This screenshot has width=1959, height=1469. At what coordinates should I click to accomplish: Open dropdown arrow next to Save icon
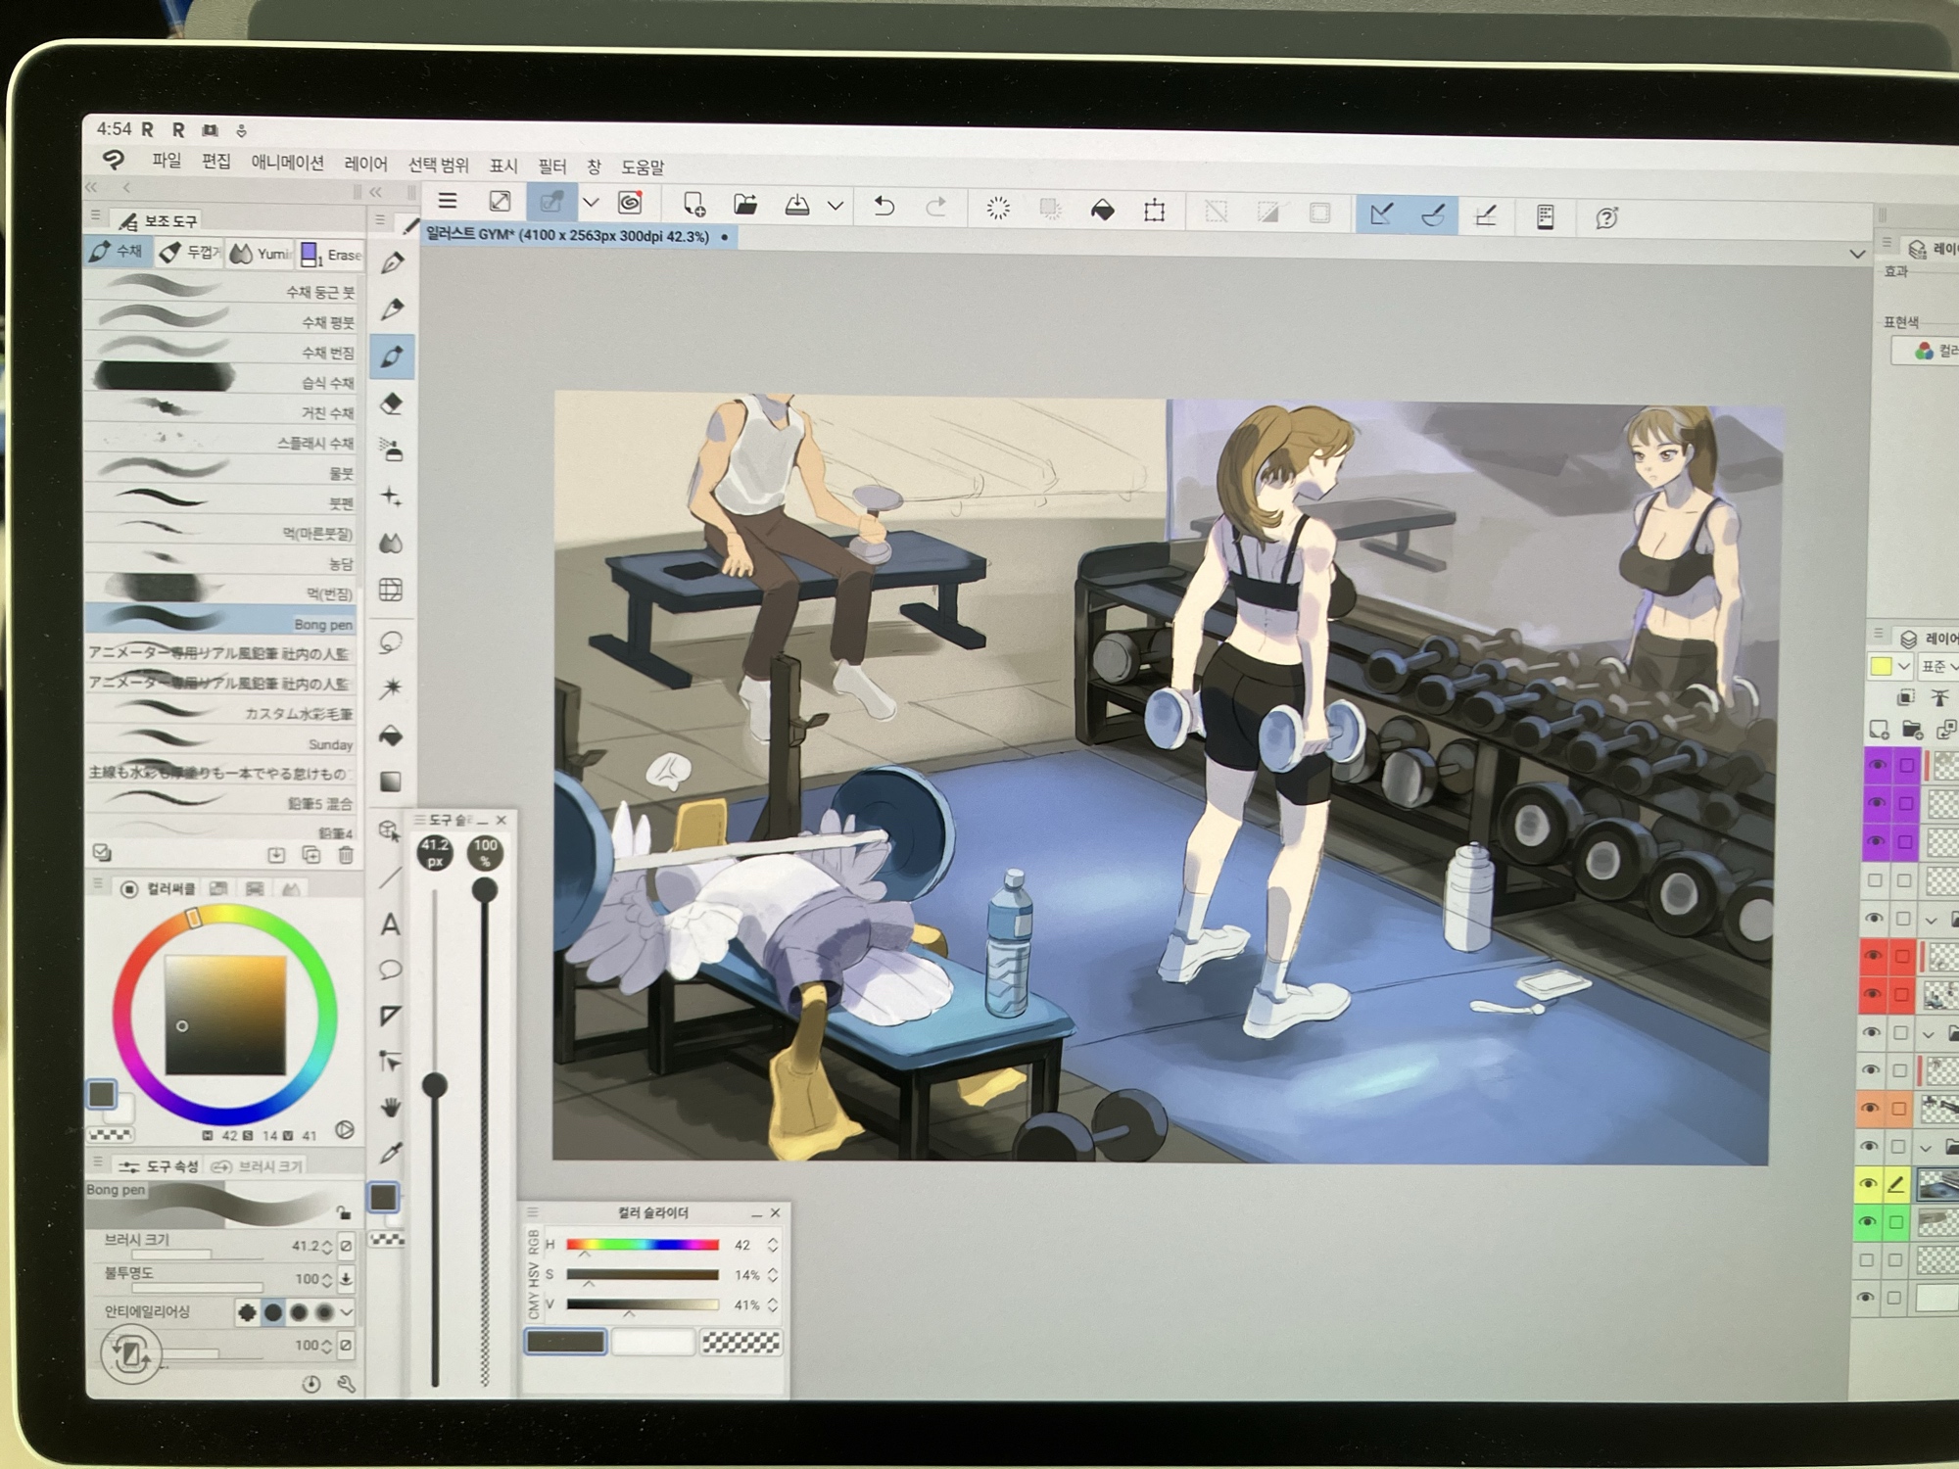coord(835,206)
